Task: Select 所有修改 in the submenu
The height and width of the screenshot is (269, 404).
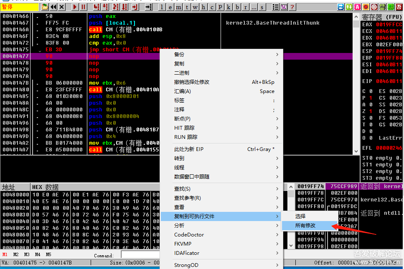Action: click(x=305, y=225)
